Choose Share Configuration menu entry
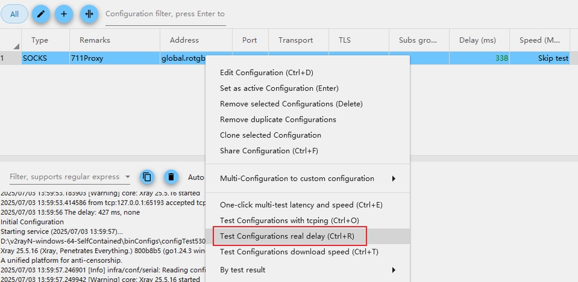The width and height of the screenshot is (578, 282). [x=269, y=151]
